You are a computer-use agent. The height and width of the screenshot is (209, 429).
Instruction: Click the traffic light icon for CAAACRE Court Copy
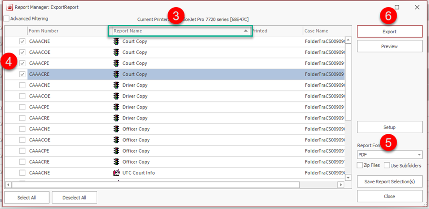tap(116, 74)
